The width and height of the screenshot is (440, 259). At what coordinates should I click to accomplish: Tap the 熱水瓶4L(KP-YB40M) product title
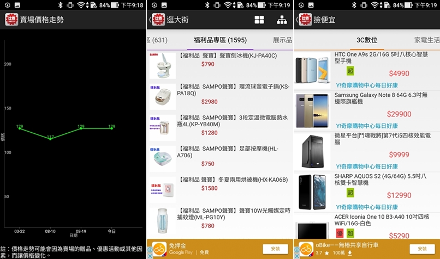click(233, 121)
